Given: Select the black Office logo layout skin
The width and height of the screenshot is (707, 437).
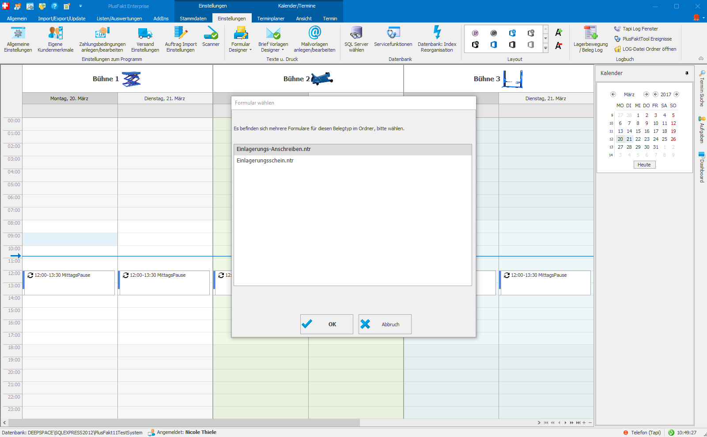Looking at the screenshot, I should coord(512,45).
